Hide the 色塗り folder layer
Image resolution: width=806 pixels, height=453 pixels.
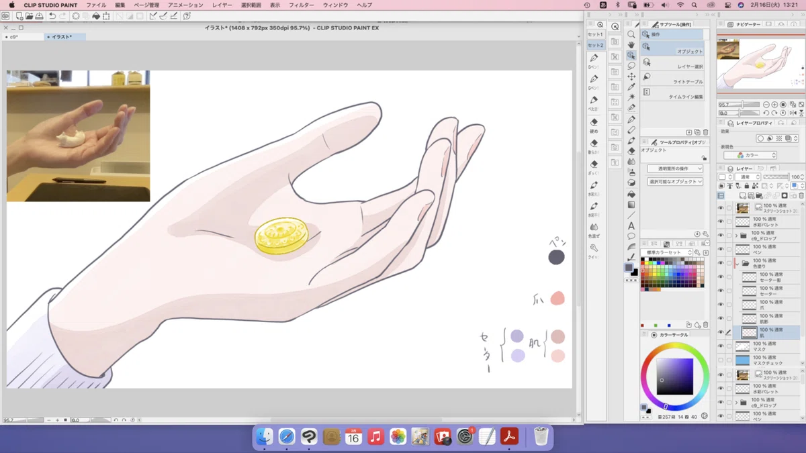click(x=721, y=263)
